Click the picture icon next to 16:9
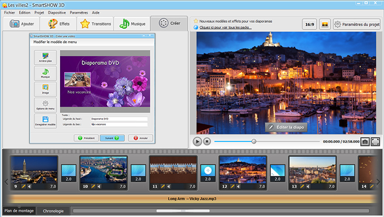 325,24
